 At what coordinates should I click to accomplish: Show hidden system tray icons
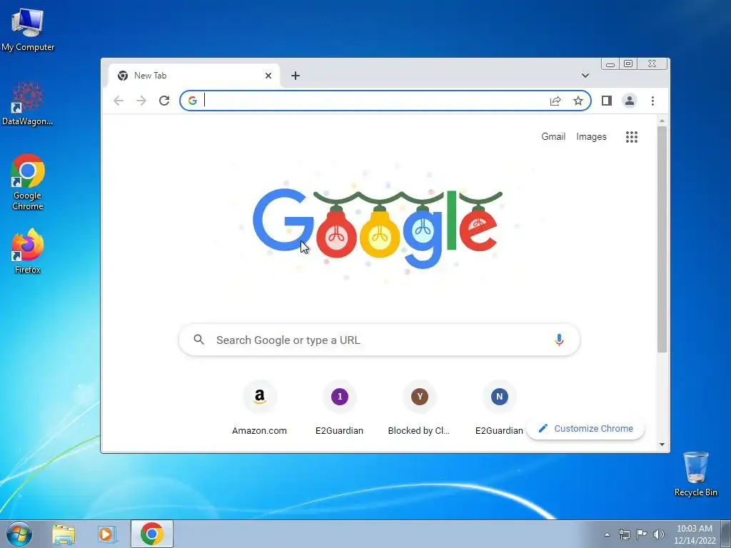[x=607, y=534]
